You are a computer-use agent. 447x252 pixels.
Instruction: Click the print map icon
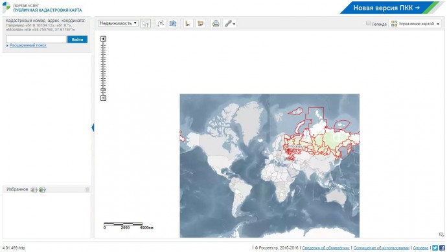pyautogui.click(x=216, y=24)
